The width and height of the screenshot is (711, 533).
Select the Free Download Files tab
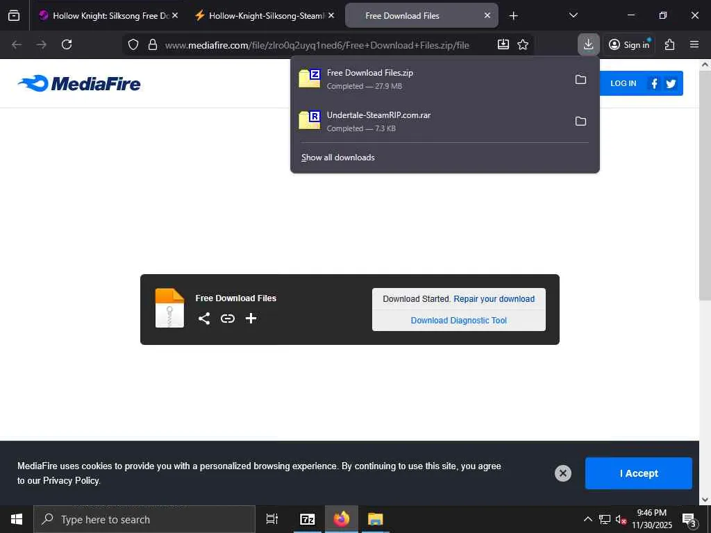point(421,15)
